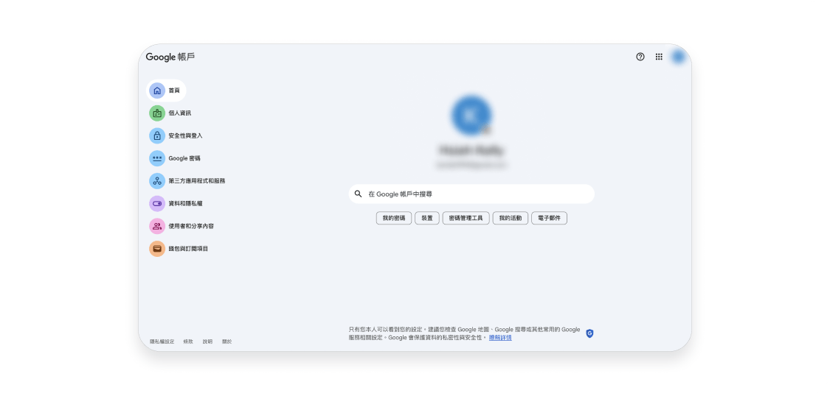Viewport: 830px width, 396px height.
Task: Click the large profile picture
Action: [471, 115]
